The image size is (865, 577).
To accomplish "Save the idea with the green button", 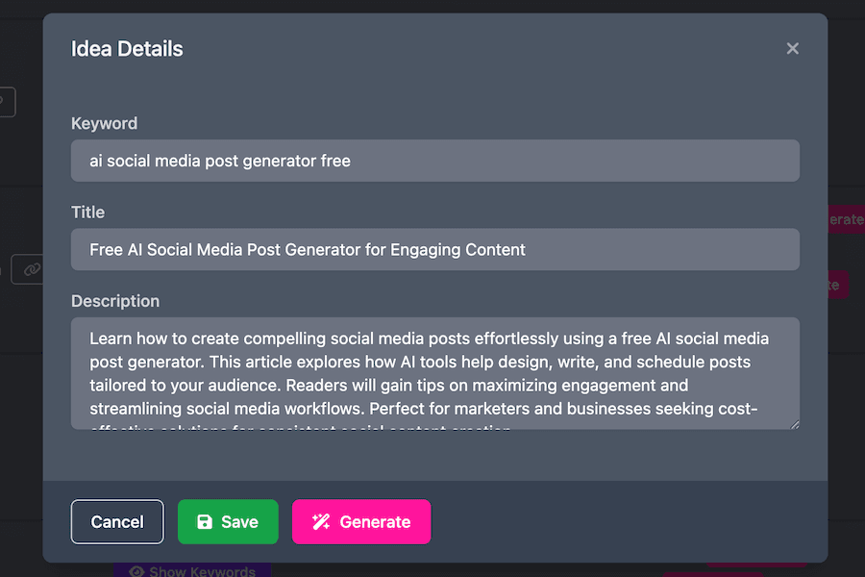I will [228, 522].
